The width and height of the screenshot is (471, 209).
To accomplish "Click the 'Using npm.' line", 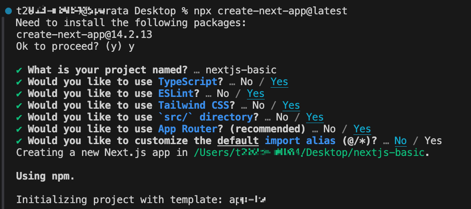I will click(45, 176).
